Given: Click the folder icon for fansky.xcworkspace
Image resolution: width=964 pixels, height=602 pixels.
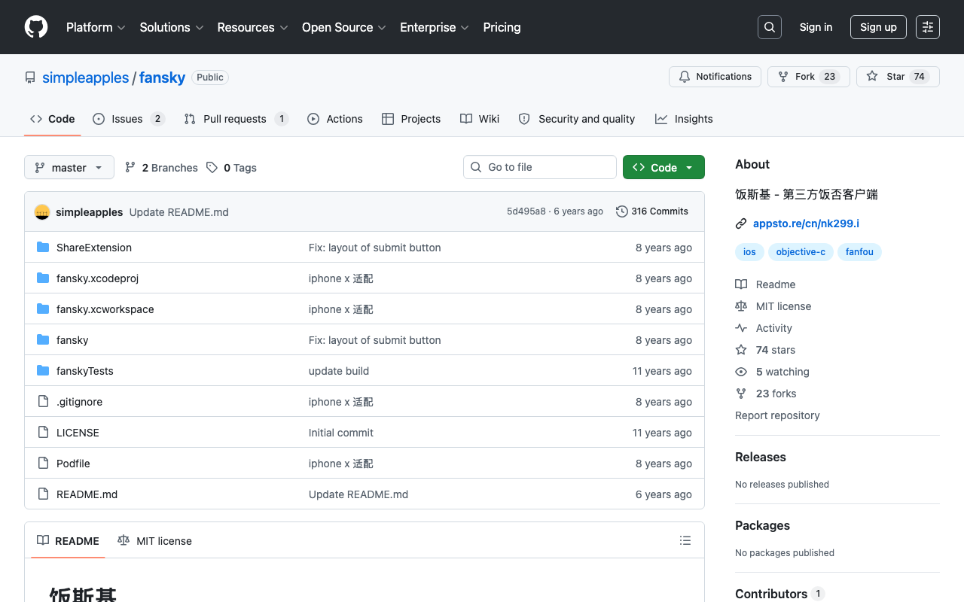Looking at the screenshot, I should tap(43, 309).
